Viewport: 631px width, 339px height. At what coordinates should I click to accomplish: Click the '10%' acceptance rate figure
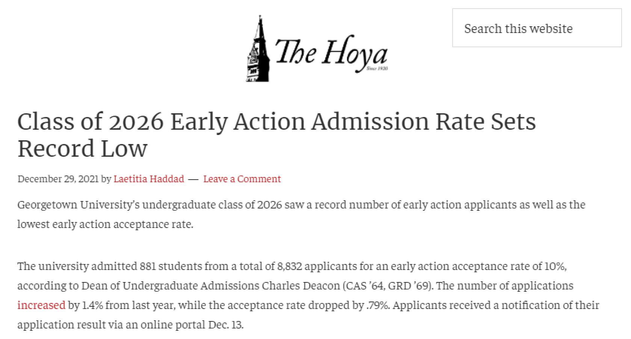point(555,266)
